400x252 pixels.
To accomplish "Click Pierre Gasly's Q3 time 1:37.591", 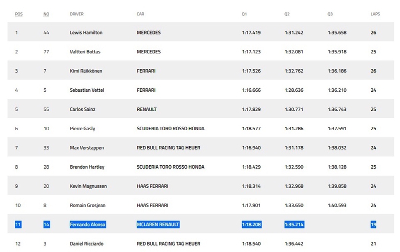I will point(337,129).
